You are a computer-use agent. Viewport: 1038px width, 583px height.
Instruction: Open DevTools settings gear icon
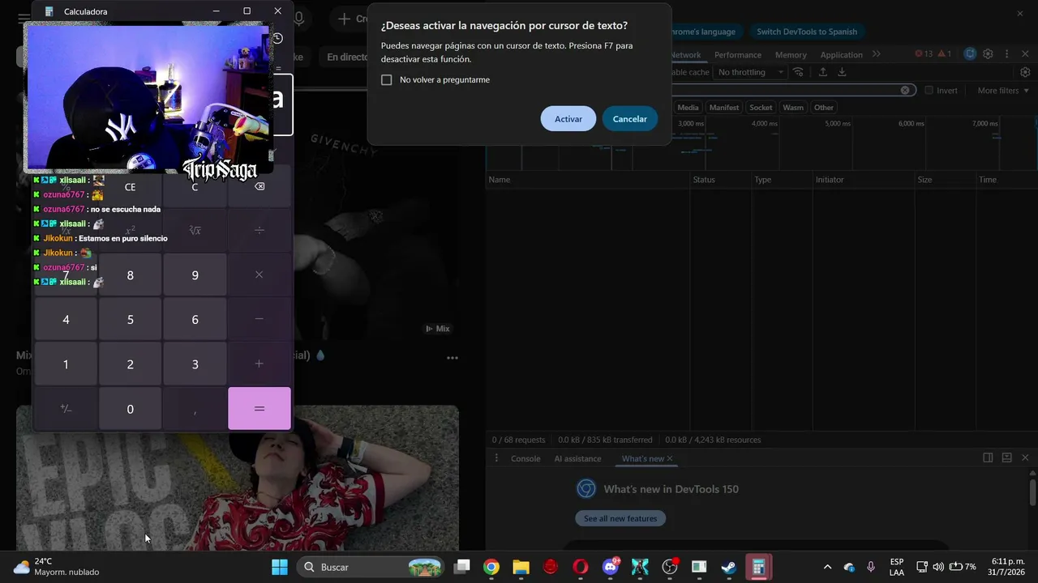pyautogui.click(x=988, y=54)
